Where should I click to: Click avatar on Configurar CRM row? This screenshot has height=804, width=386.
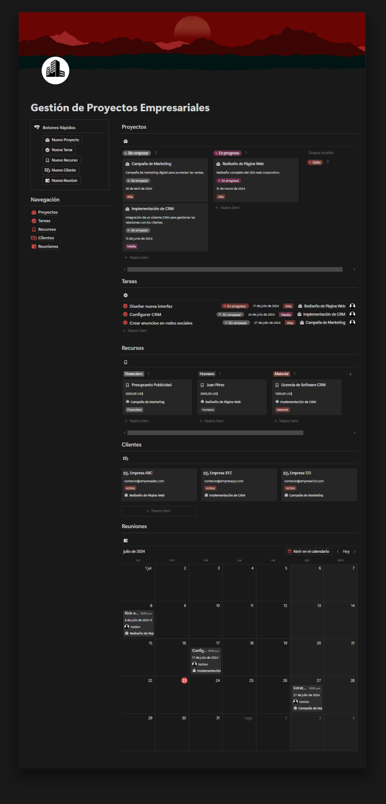pyautogui.click(x=352, y=314)
